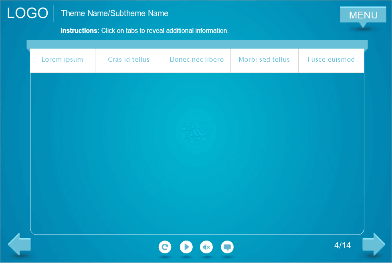
Task: Switch to the Cras id tellus tab
Action: 129,60
